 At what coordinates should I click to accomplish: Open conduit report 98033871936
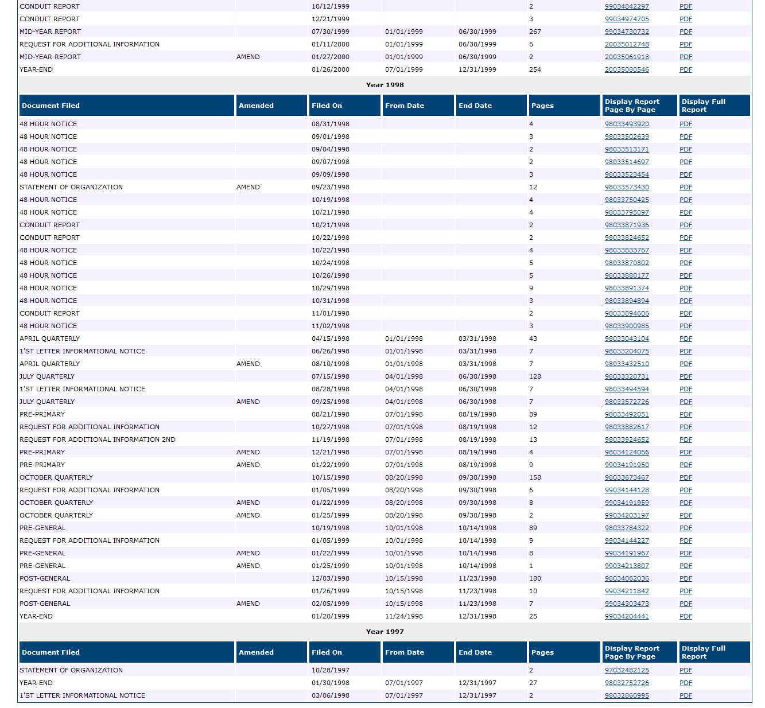(627, 225)
